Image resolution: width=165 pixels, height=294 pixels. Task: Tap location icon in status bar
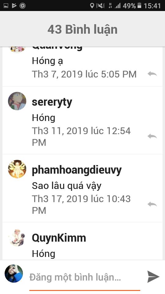click(x=92, y=6)
